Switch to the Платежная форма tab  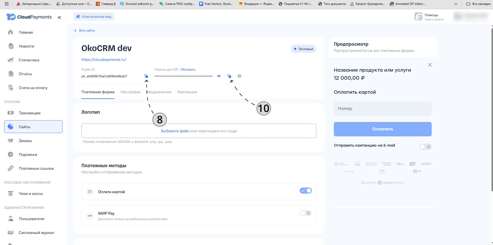(98, 92)
